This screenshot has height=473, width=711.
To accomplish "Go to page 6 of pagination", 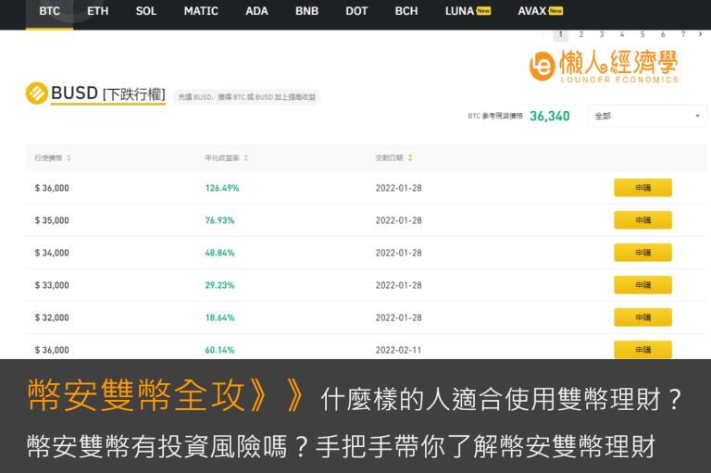I will click(663, 34).
